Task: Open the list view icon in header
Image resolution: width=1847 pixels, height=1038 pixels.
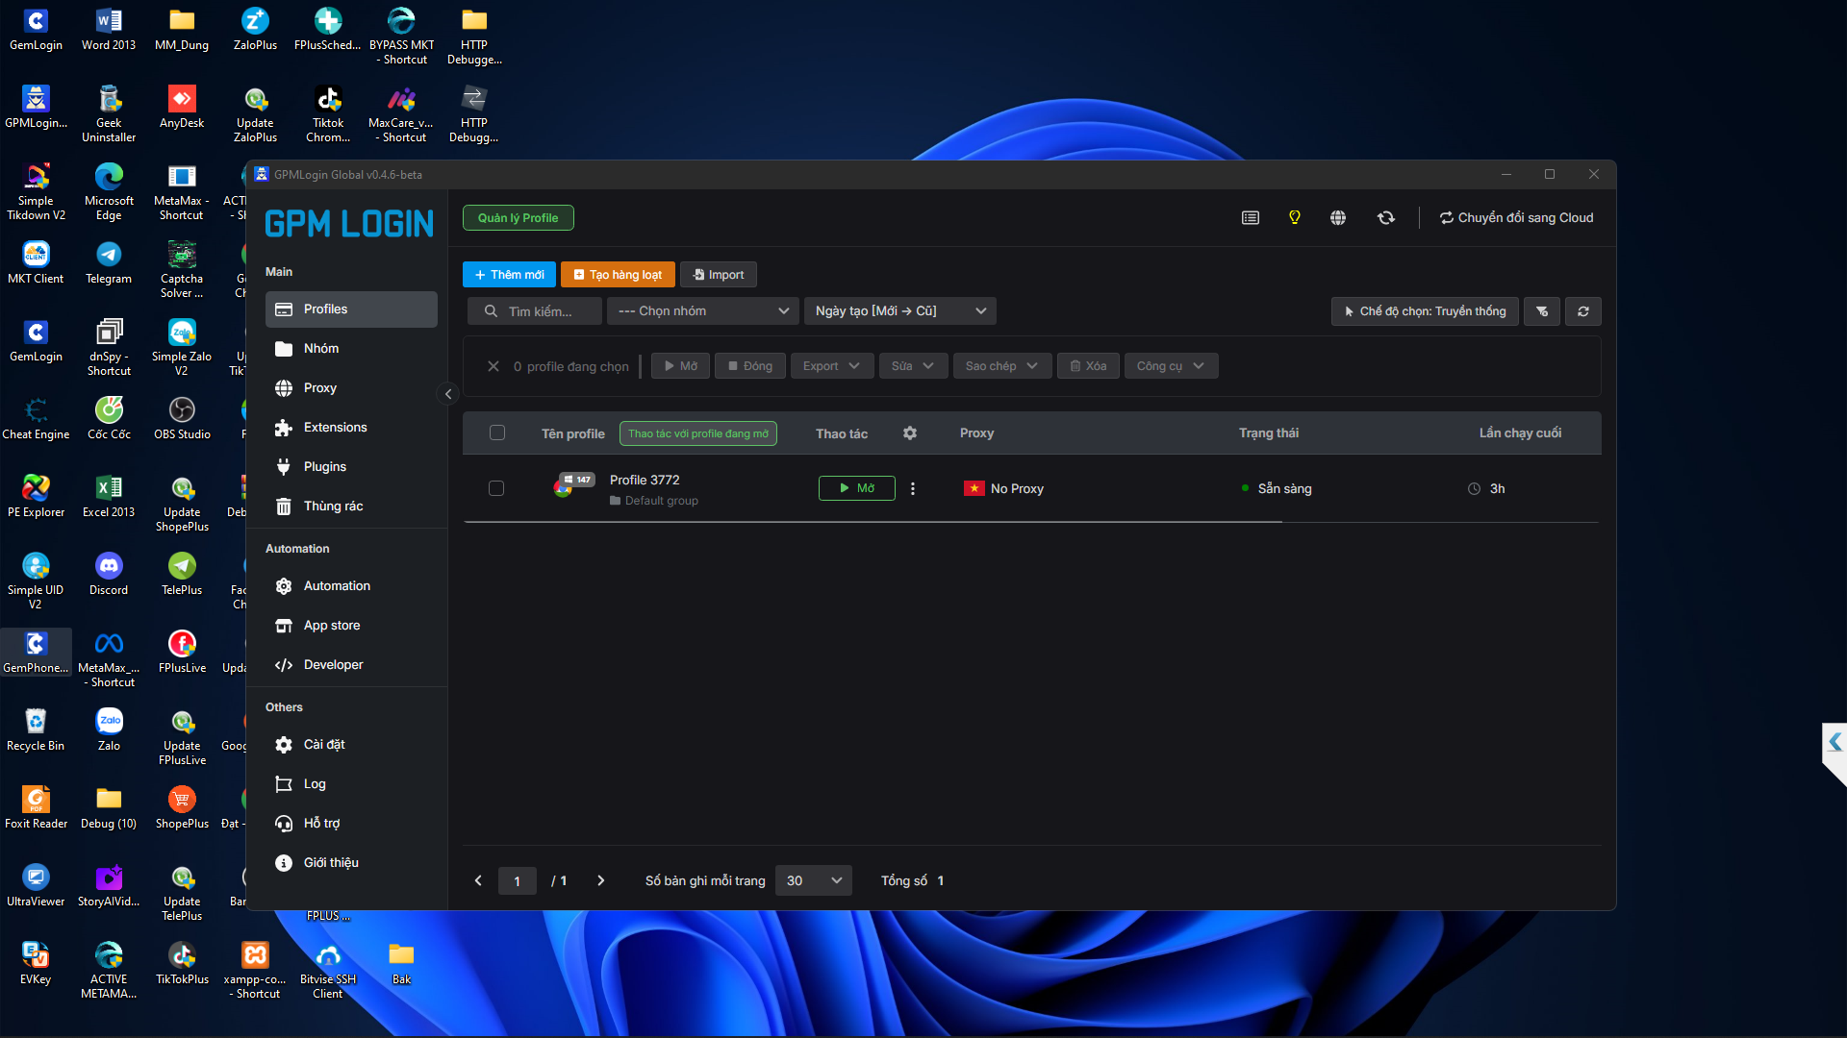Action: tap(1251, 218)
